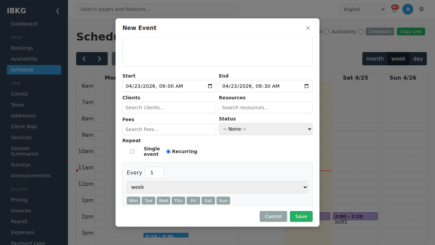Open the settings gear icon
The height and width of the screenshot is (245, 435).
coord(421,9)
